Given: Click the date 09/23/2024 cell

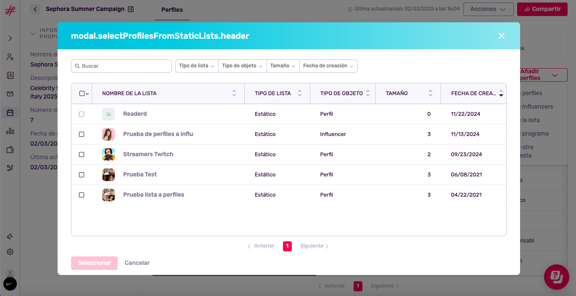Looking at the screenshot, I should point(466,155).
